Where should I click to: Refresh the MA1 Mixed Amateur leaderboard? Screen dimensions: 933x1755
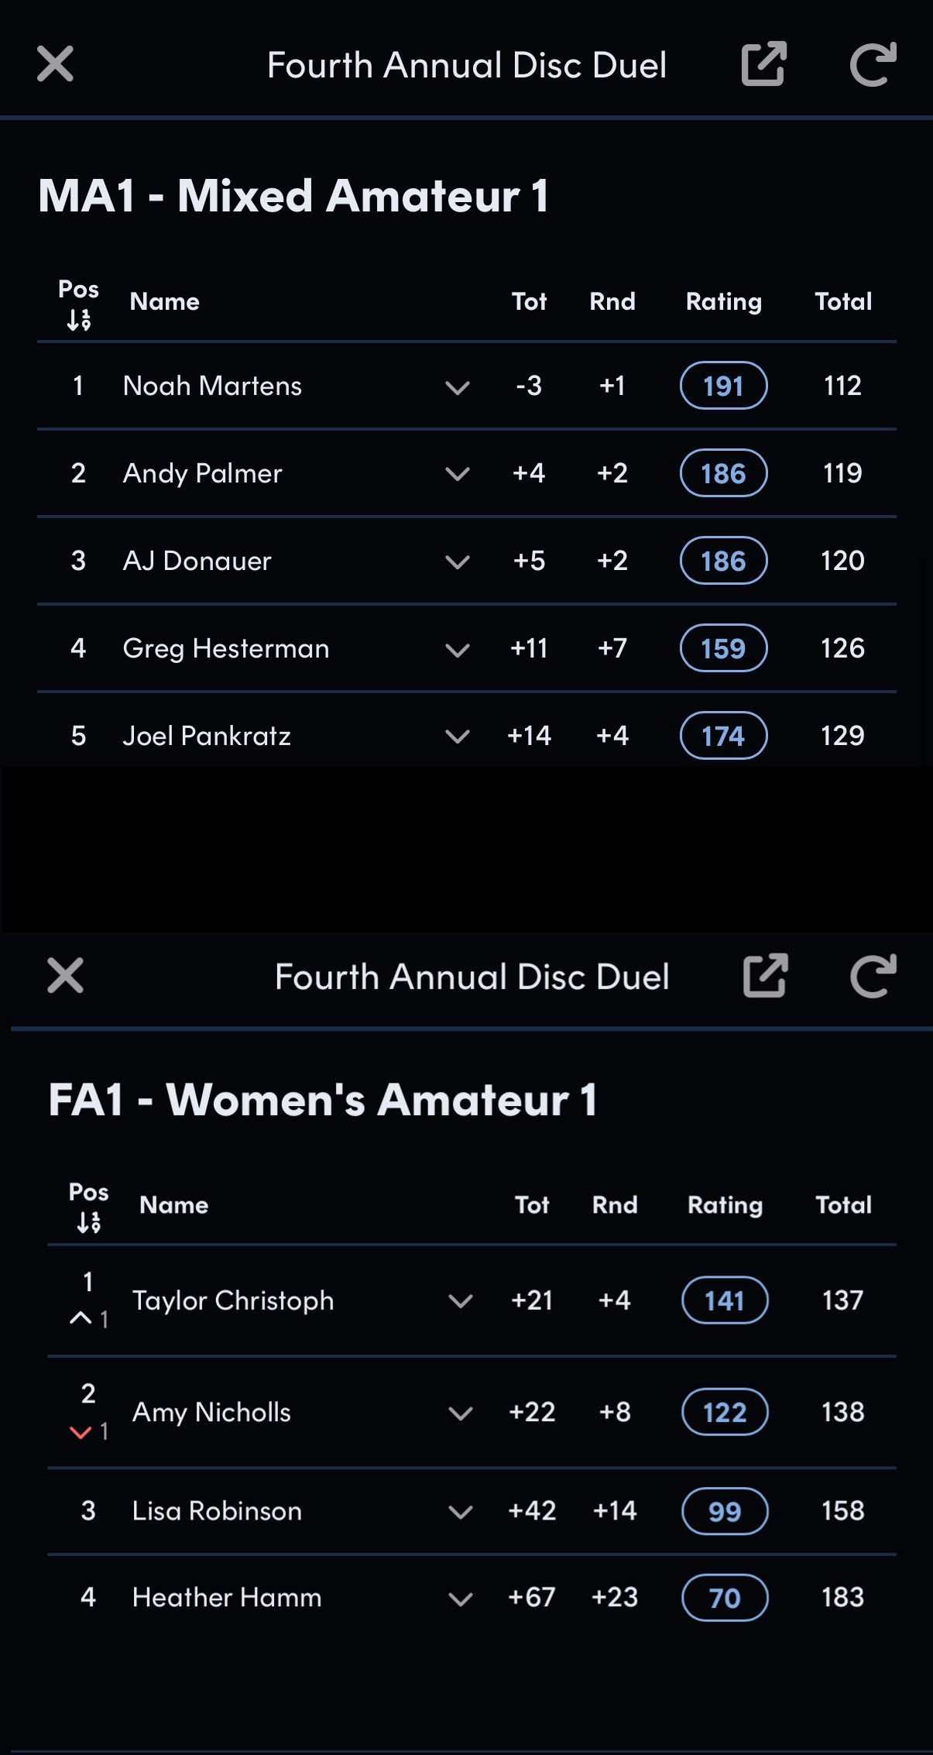pos(873,64)
